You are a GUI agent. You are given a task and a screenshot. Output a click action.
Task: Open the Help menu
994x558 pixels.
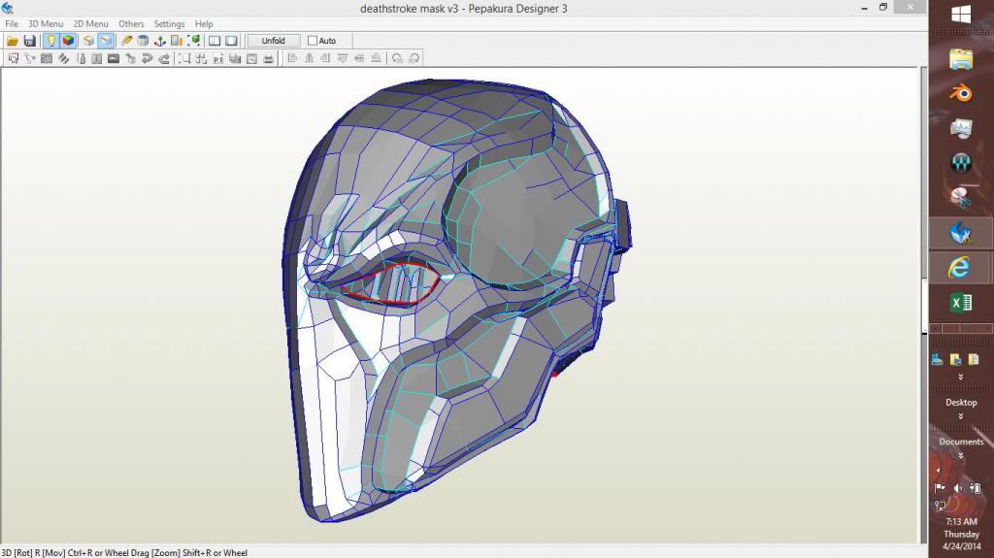pos(204,23)
